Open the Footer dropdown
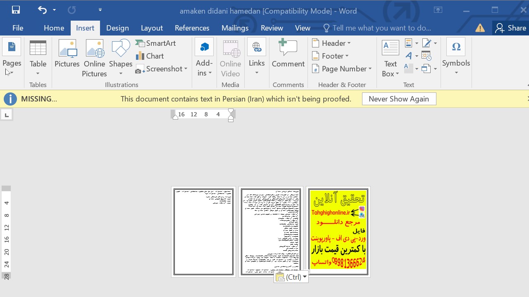This screenshot has width=529, height=297. pyautogui.click(x=331, y=56)
